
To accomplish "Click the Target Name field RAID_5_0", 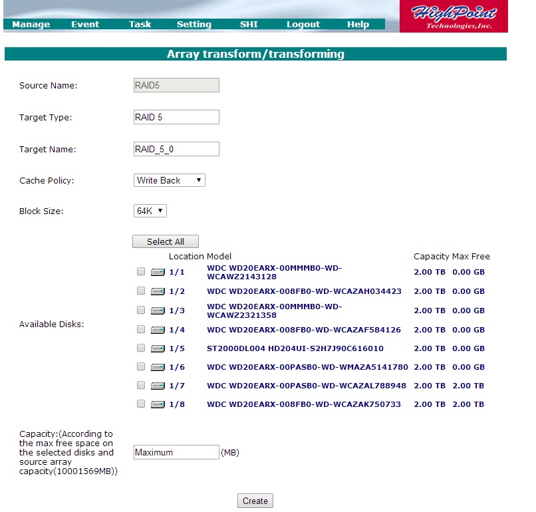I will coord(176,149).
